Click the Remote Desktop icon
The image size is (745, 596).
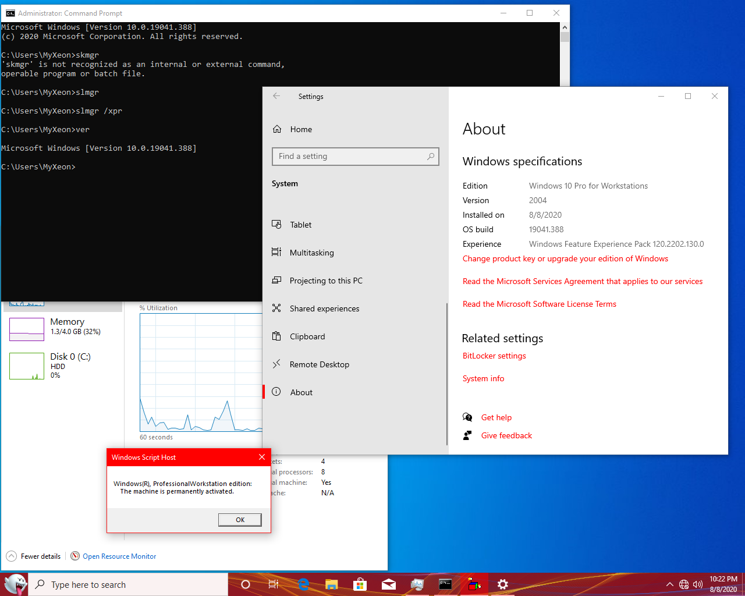[276, 364]
